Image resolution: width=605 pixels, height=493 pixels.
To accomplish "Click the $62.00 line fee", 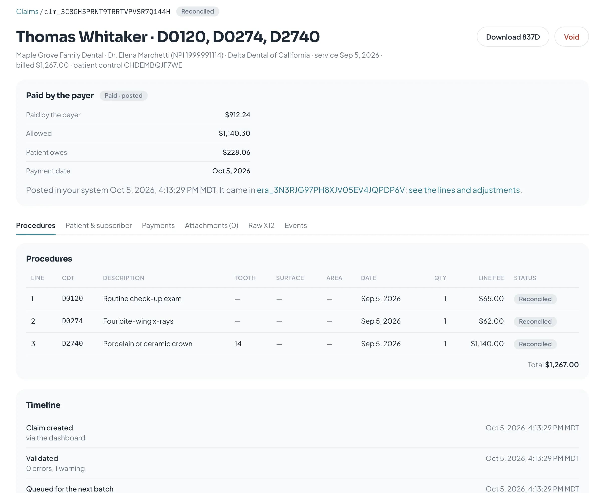I will [x=491, y=321].
